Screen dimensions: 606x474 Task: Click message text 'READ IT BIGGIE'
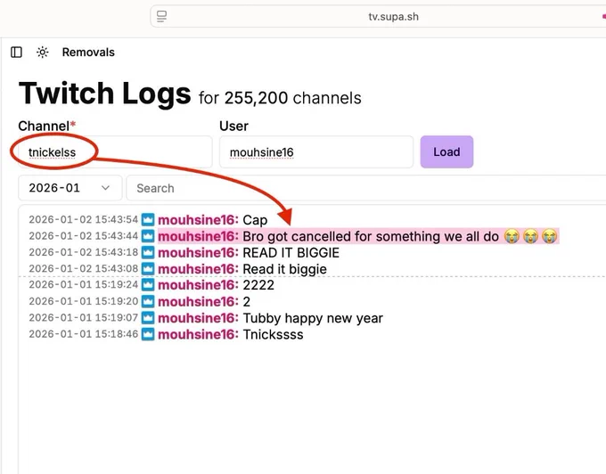pos(291,253)
